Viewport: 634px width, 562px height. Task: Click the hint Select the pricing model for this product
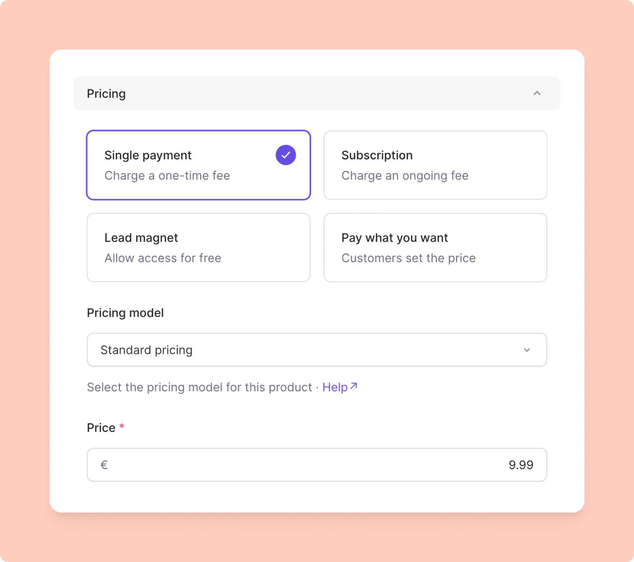pyautogui.click(x=200, y=387)
